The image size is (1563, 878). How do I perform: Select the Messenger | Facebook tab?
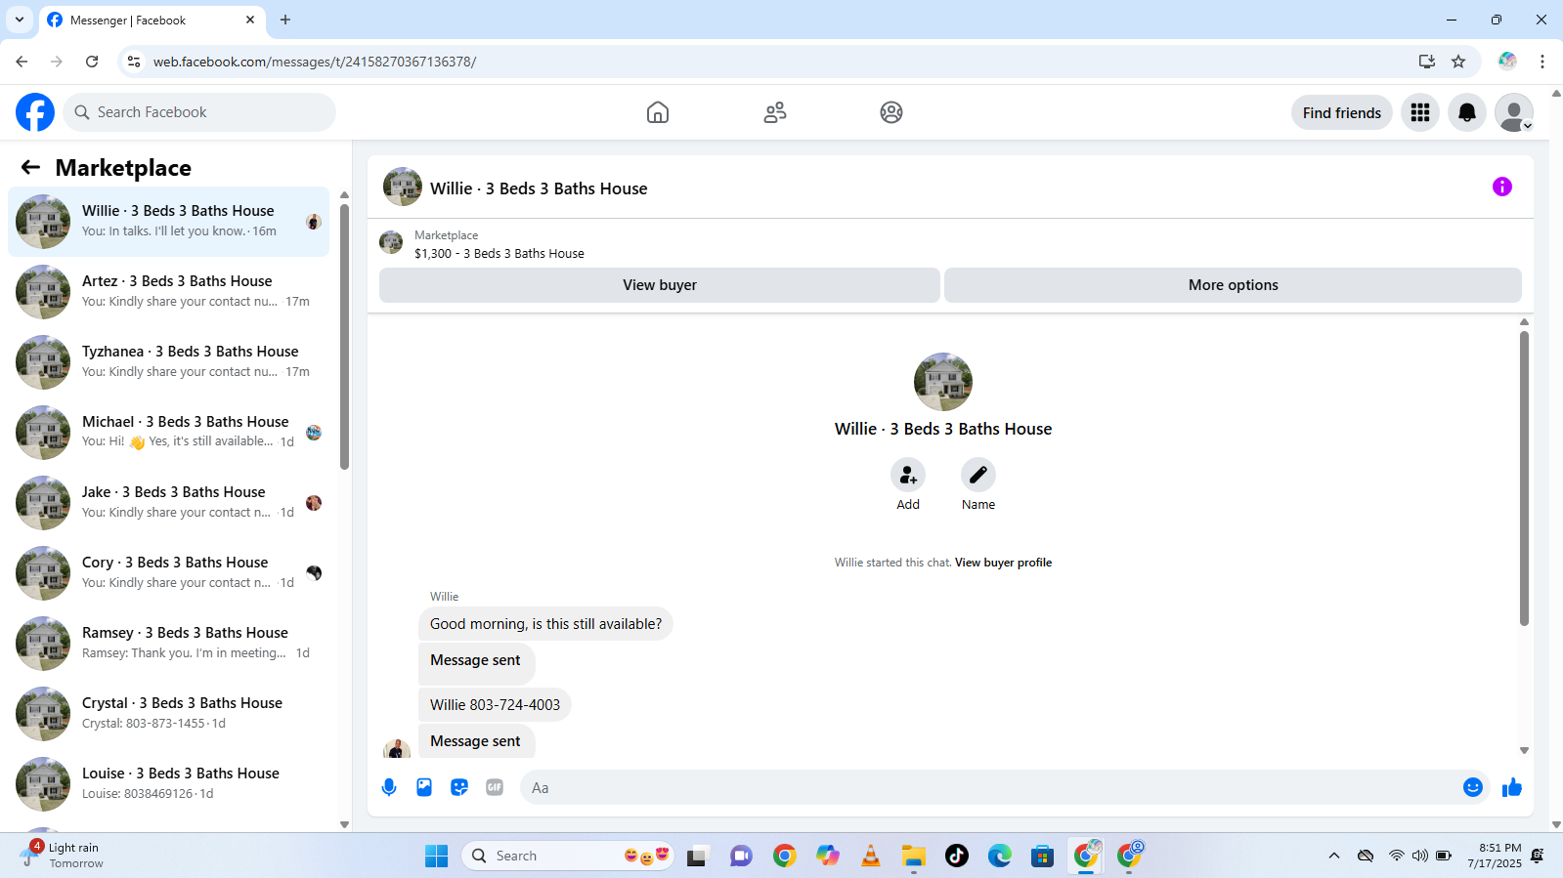click(x=152, y=21)
